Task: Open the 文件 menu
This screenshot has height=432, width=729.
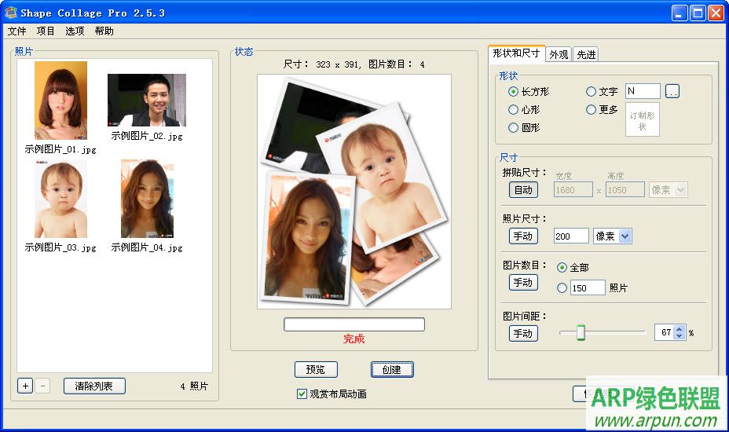Action: [16, 31]
